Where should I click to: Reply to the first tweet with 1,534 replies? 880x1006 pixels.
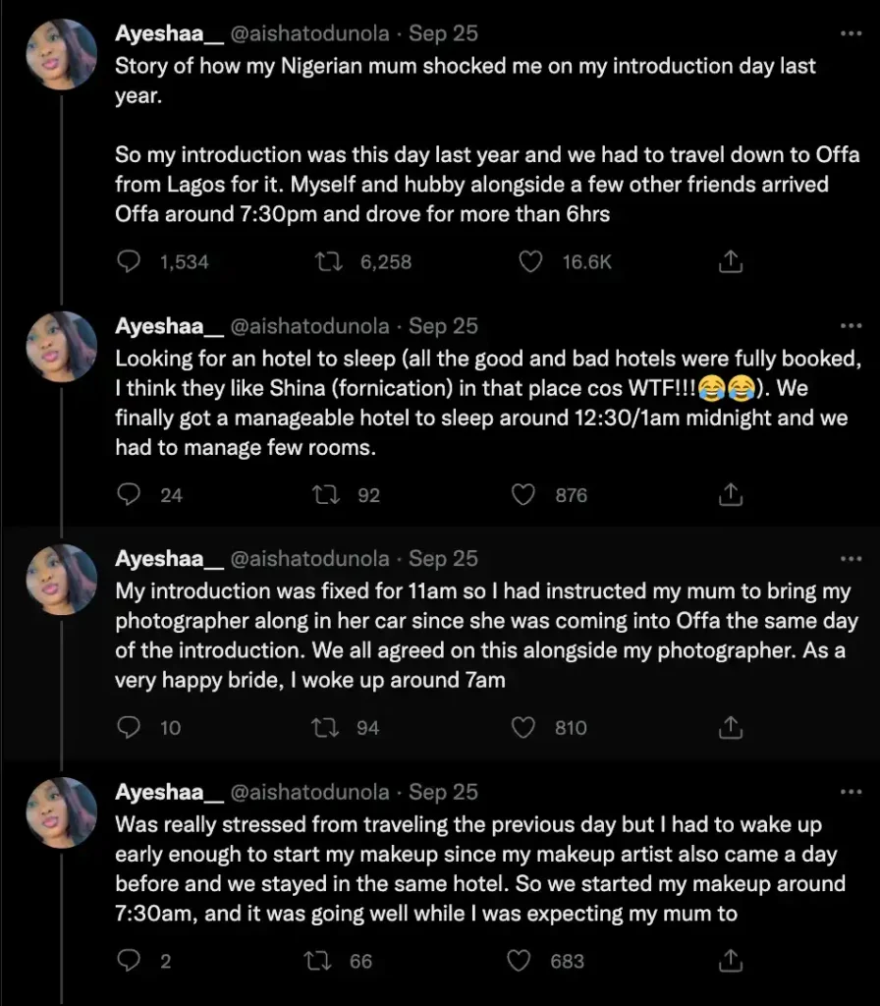[x=129, y=262]
